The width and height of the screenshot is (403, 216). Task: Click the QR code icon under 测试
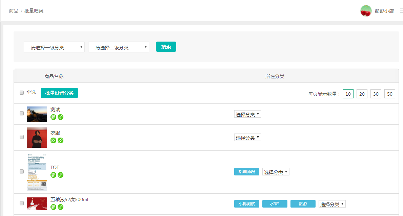tap(53, 117)
